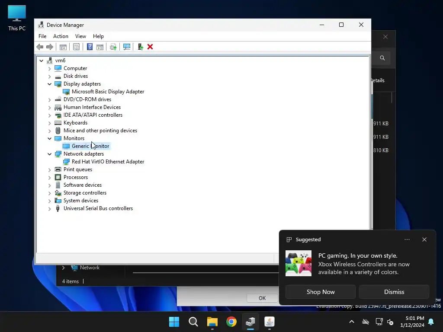
Task: Collapse the Network adapters category
Action: [x=50, y=154]
